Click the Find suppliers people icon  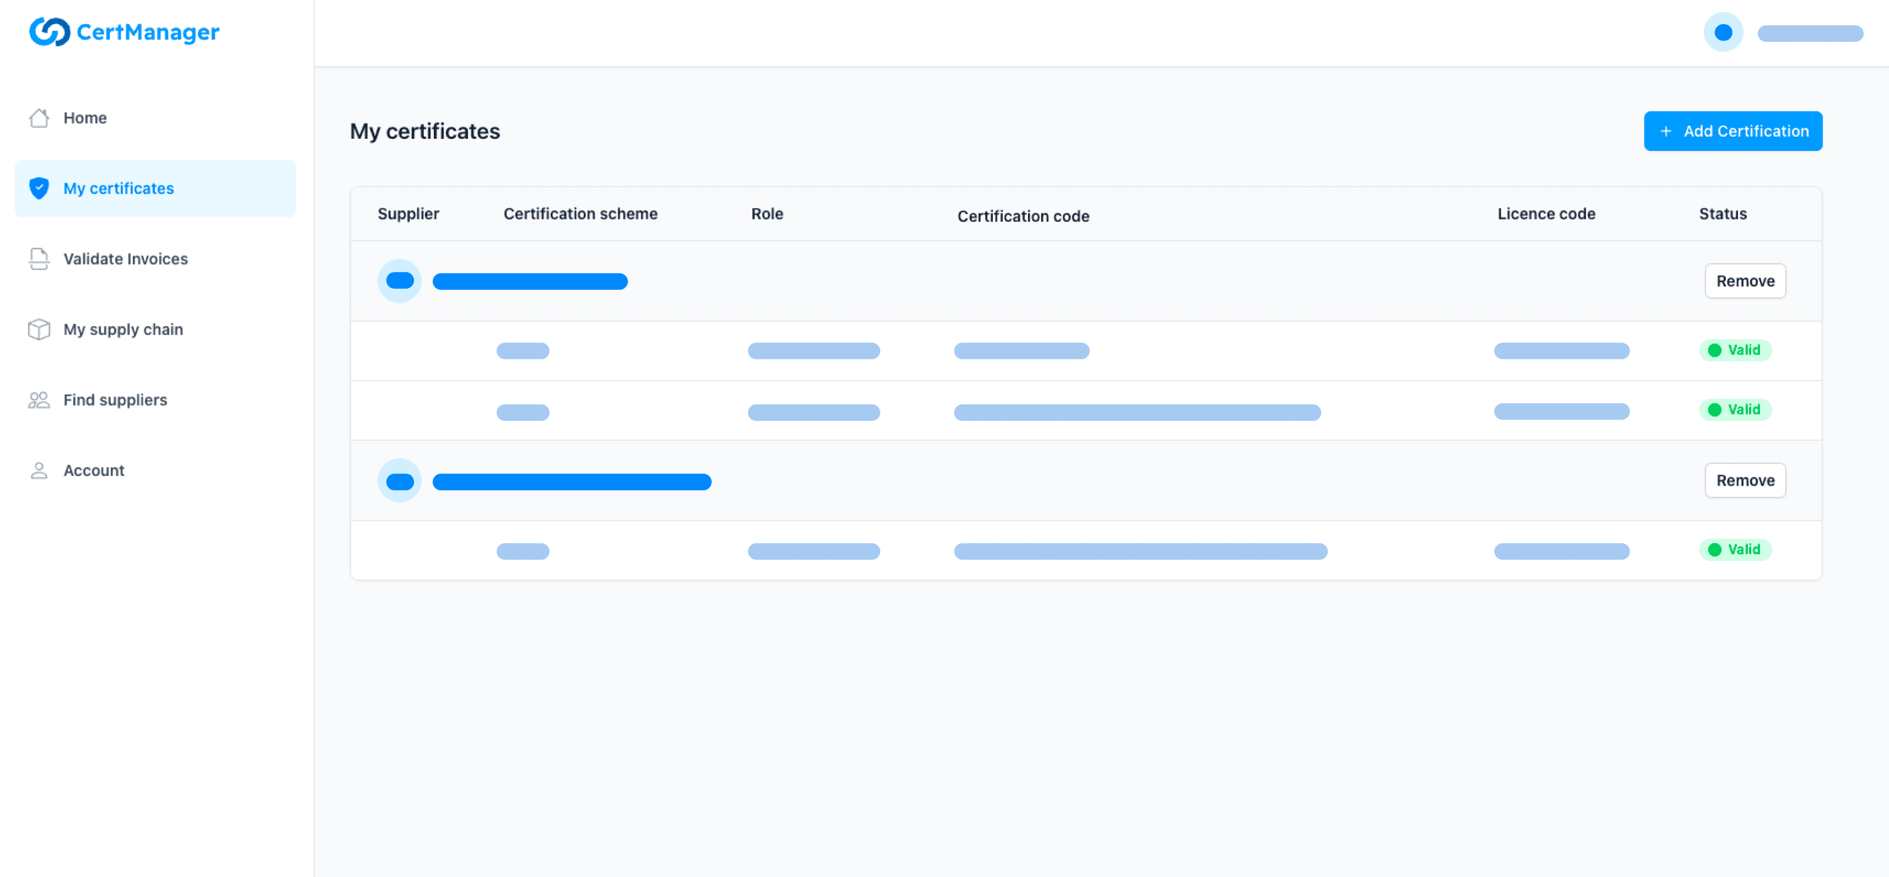[39, 400]
